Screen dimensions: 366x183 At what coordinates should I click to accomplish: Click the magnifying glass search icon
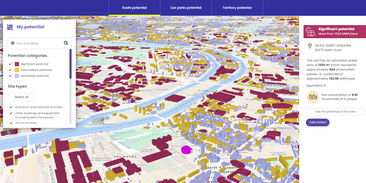(x=66, y=43)
